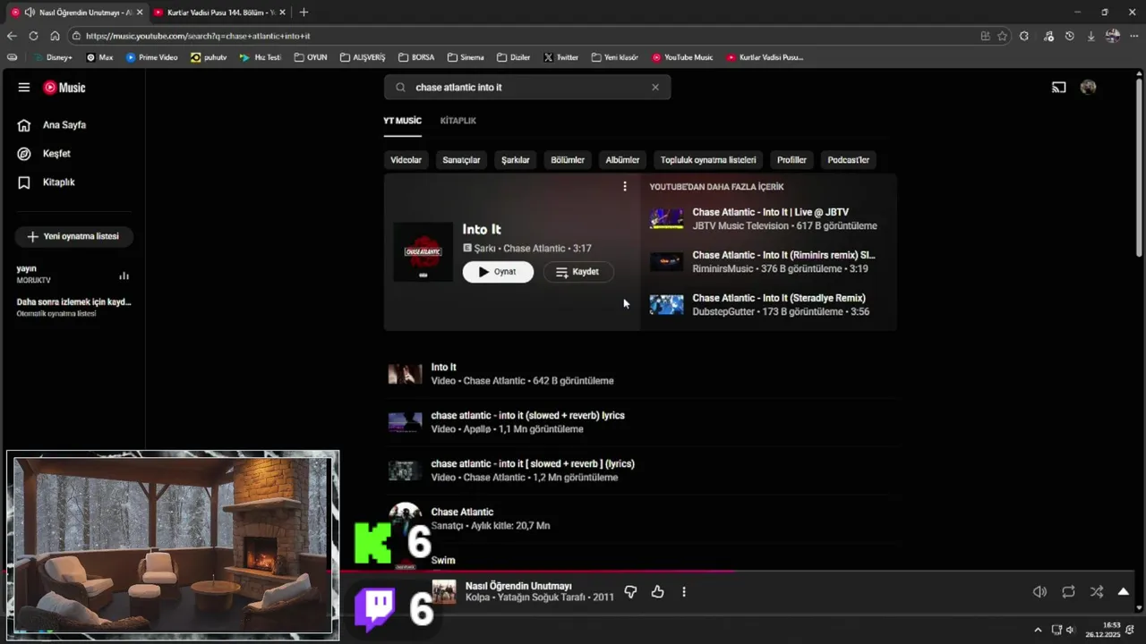Create a playlist with Yeni oynatma listesi
This screenshot has width=1146, height=644.
[73, 236]
